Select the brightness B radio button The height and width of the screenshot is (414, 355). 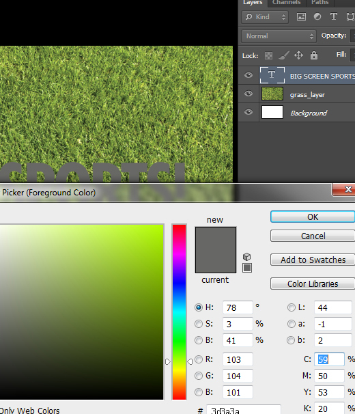199,340
